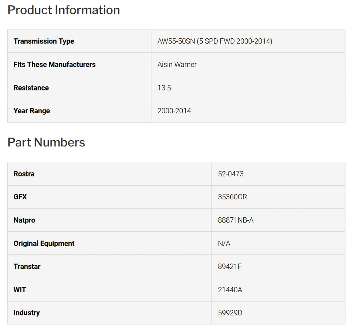This screenshot has width=355, height=331.
Task: Click the Rostra part label
Action: pyautogui.click(x=24, y=174)
